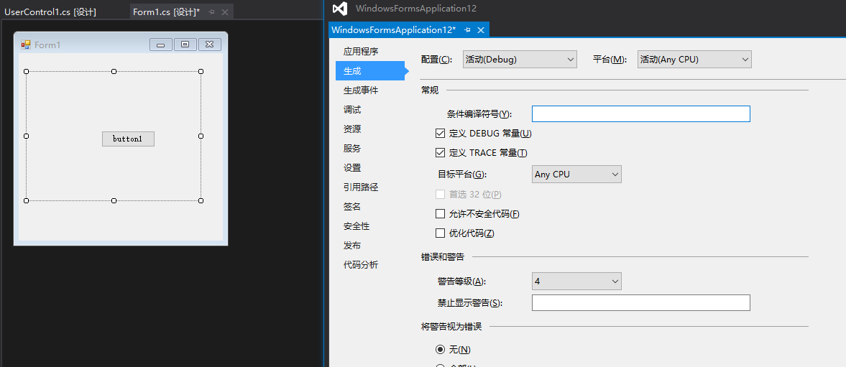Open the 安全性 settings page
This screenshot has height=367, width=846.
(x=357, y=226)
